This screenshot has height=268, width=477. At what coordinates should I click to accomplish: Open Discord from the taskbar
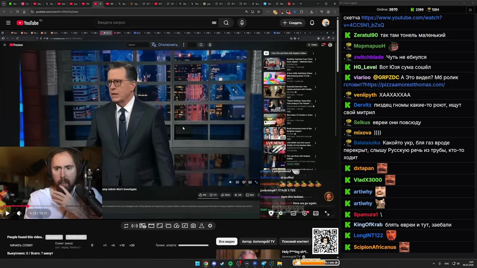214,264
